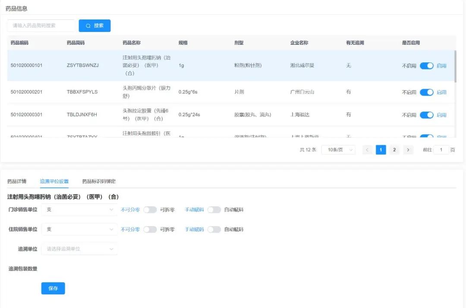This screenshot has width=466, height=308.
Task: Click the 上海福达 company cell
Action: pos(299,115)
